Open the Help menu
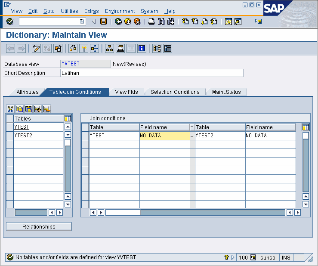 click(x=170, y=11)
